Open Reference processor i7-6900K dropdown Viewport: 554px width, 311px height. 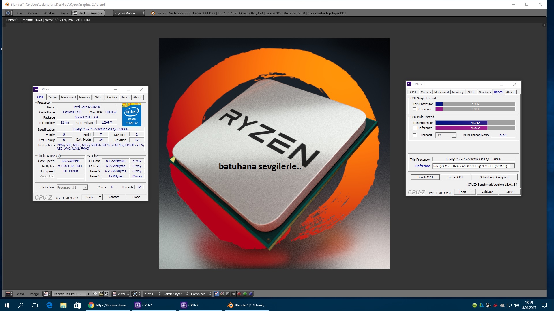(473, 166)
